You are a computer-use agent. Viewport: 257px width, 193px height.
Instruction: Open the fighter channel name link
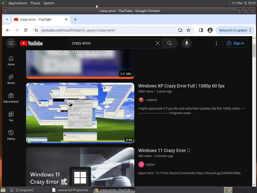150,164
